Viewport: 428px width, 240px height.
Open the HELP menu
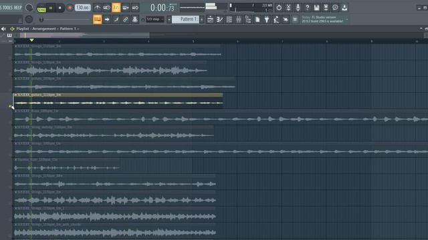click(18, 7)
